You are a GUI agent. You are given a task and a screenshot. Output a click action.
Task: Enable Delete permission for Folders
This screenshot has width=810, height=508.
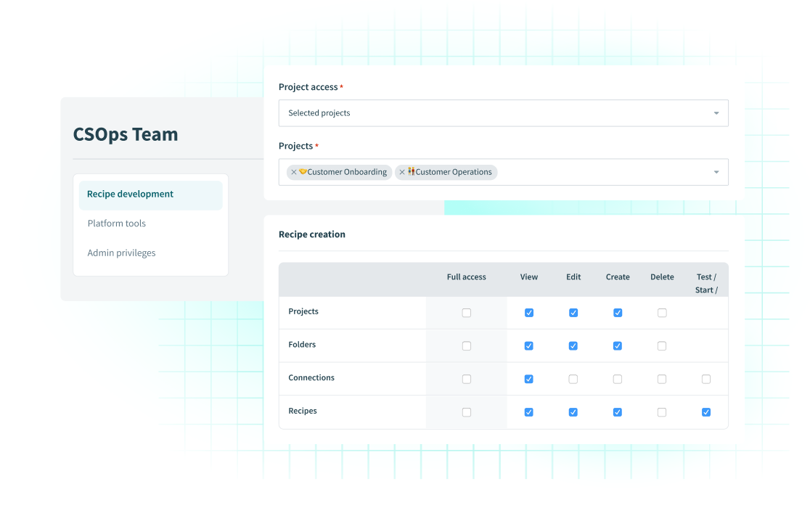pos(662,345)
